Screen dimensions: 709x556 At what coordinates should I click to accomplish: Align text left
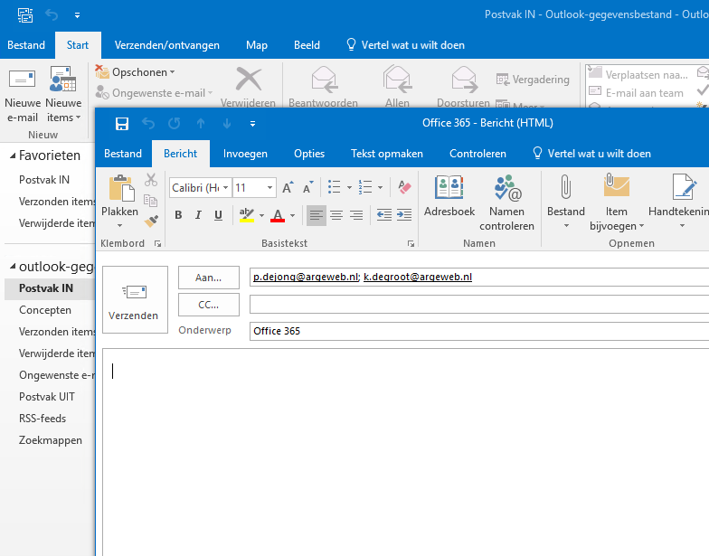point(317,215)
